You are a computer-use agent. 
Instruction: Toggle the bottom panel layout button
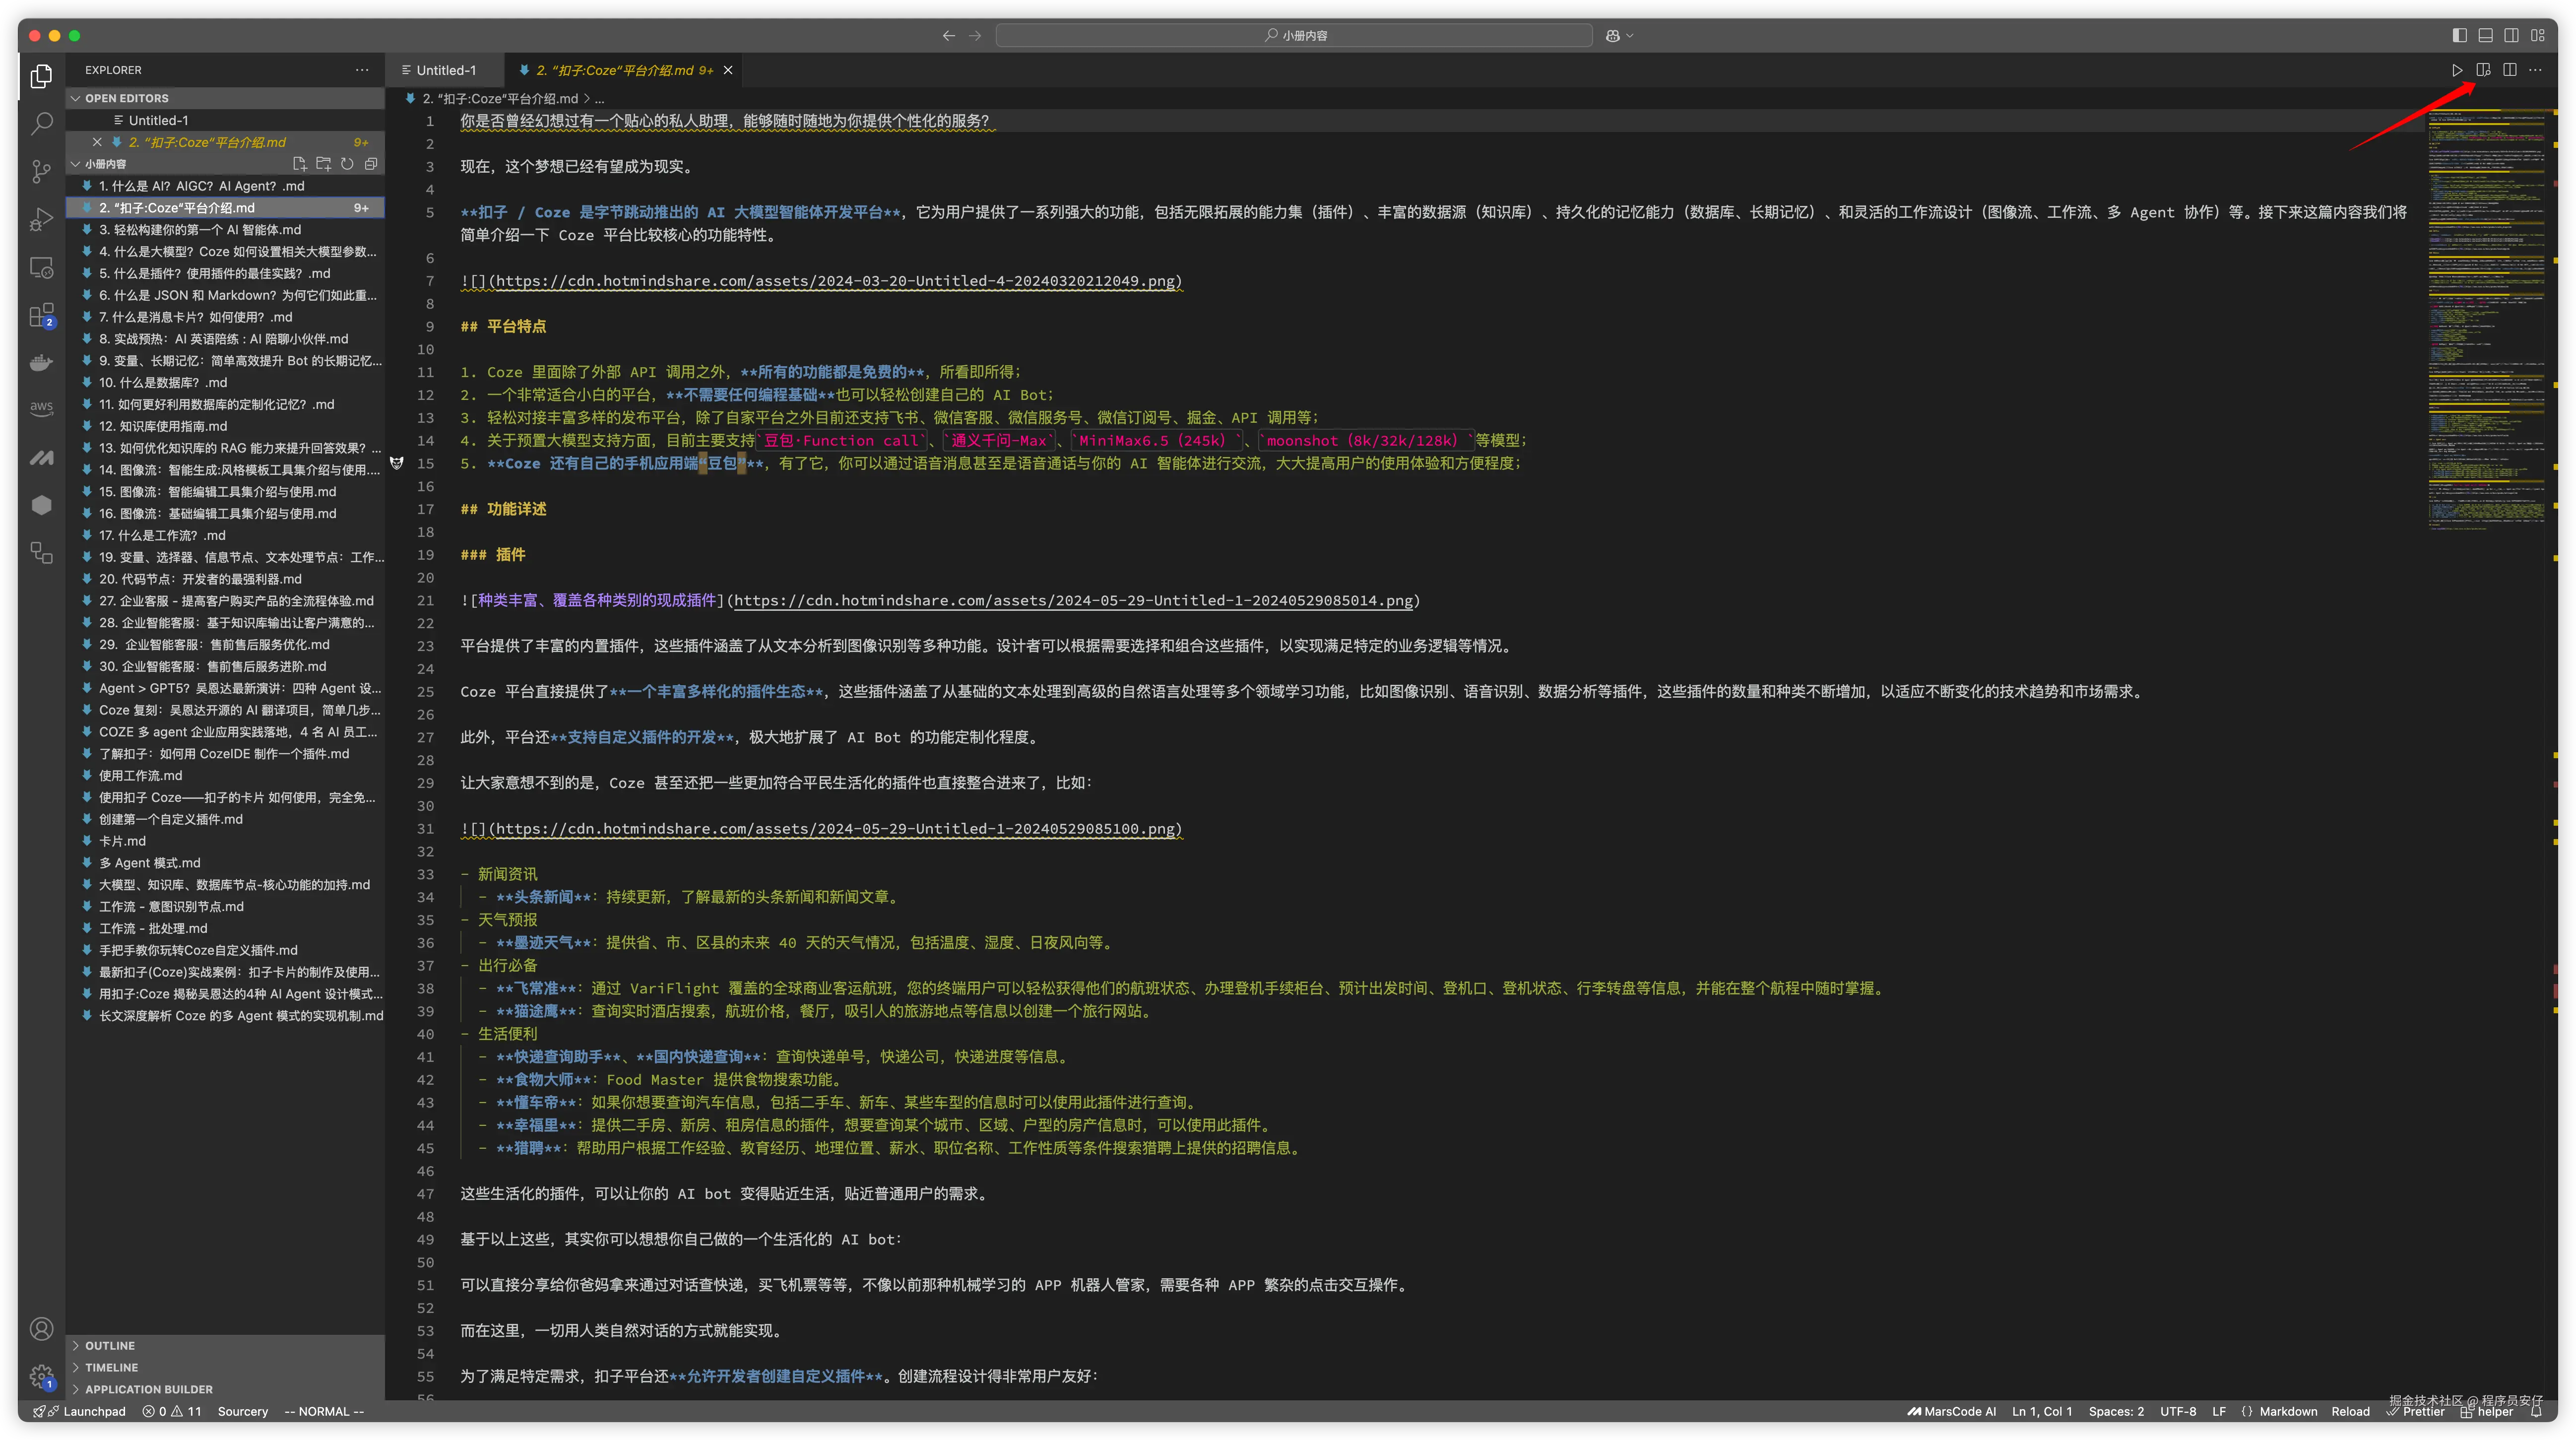[2485, 35]
